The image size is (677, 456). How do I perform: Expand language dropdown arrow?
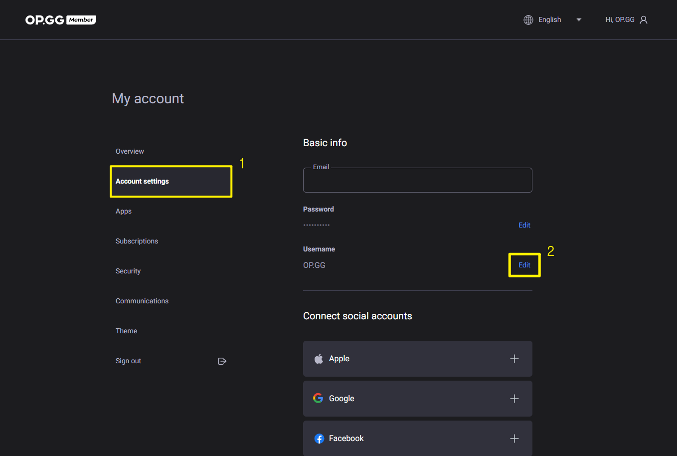tap(579, 20)
